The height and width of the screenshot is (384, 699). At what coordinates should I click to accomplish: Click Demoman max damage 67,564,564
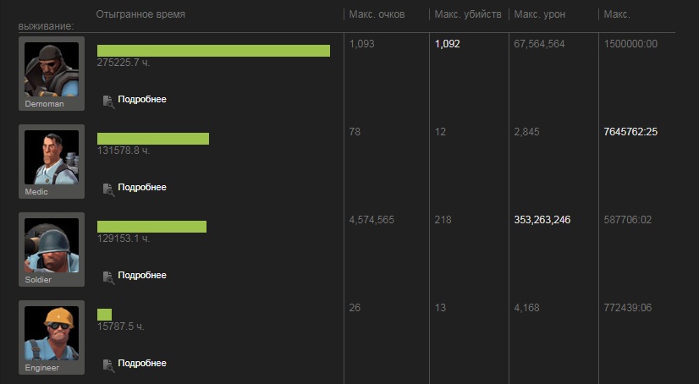coord(539,44)
